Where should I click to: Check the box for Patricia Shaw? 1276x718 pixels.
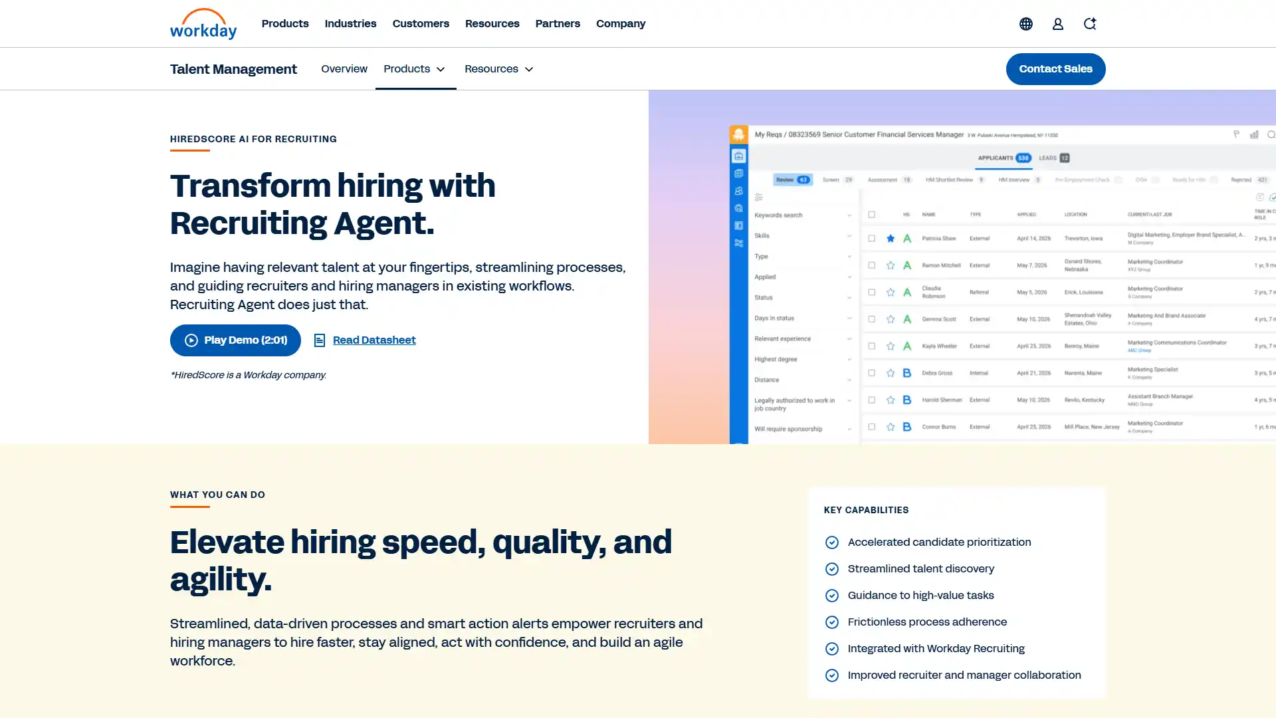coord(872,238)
